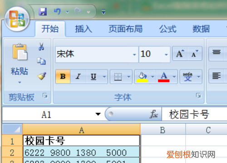Select cell A1 containing 校园卡号

coord(81,140)
